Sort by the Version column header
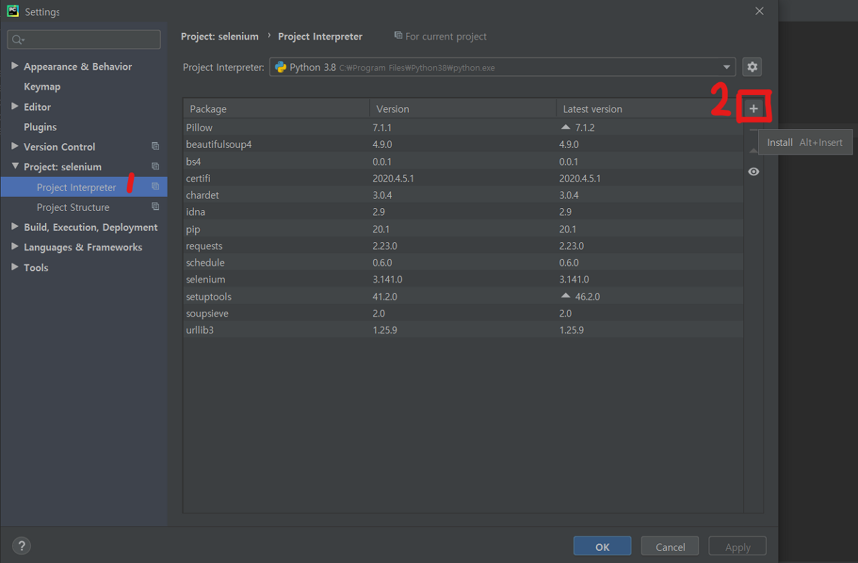This screenshot has height=563, width=858. (463, 108)
